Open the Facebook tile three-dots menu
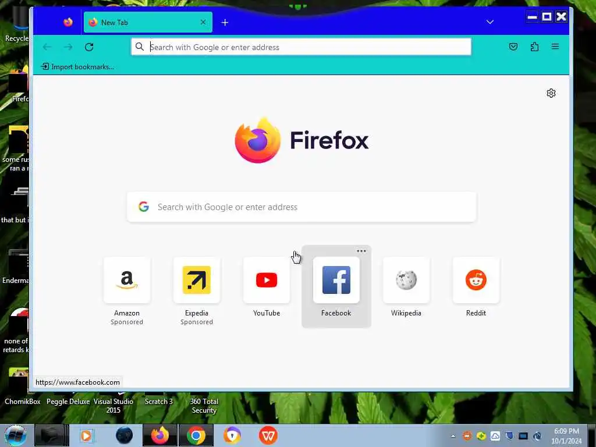This screenshot has width=596, height=447. 361,251
